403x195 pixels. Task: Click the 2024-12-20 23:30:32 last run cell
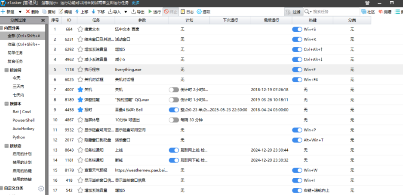coord(270,160)
